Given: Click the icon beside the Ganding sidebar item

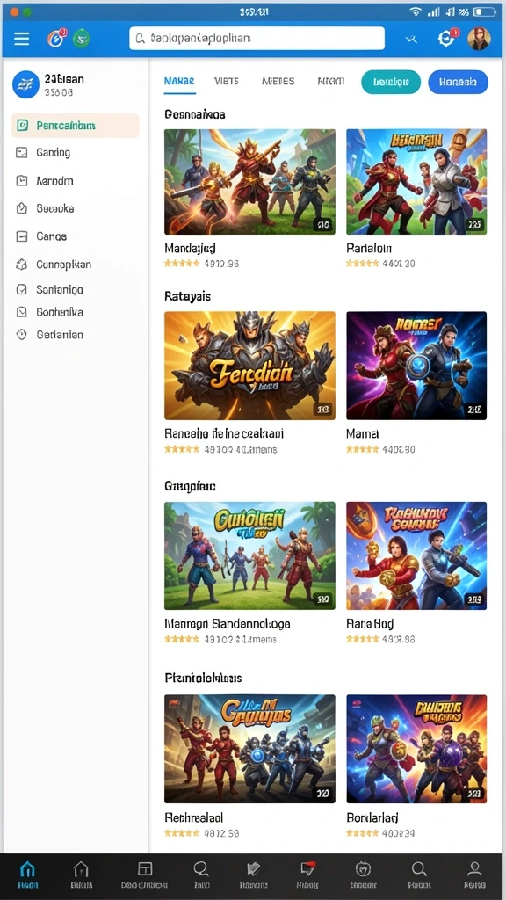Looking at the screenshot, I should tap(21, 153).
